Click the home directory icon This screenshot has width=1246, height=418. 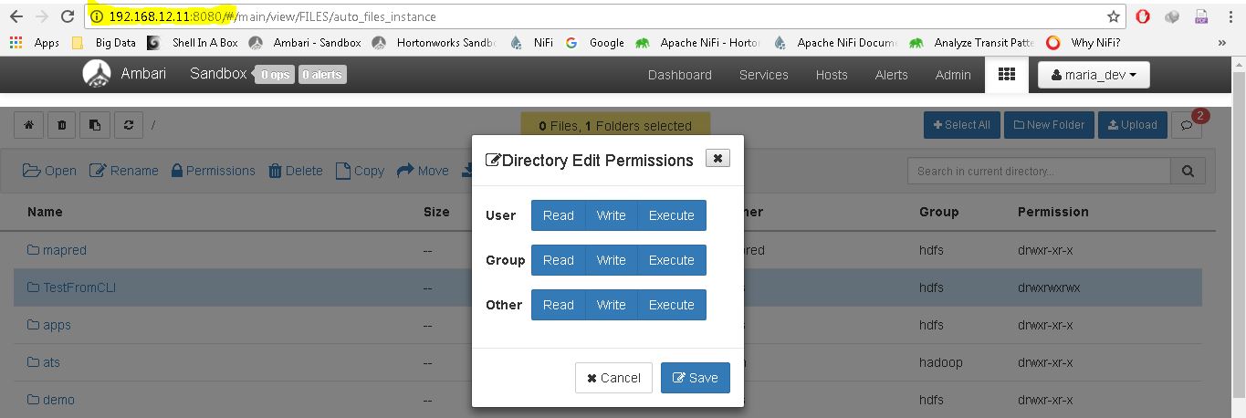point(29,125)
